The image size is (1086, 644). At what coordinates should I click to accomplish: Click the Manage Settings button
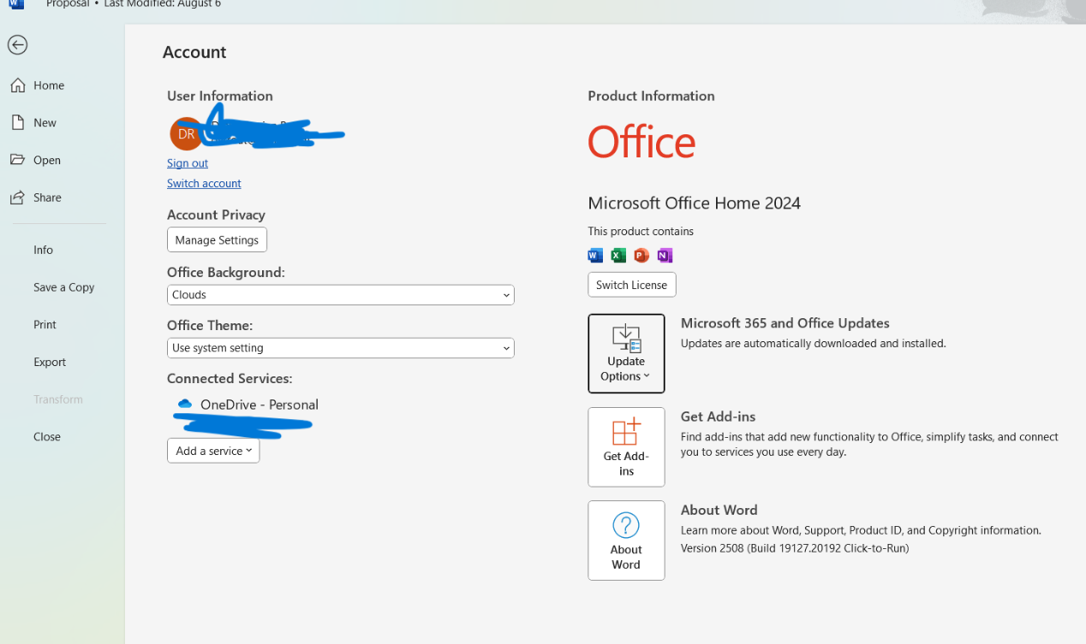click(217, 240)
